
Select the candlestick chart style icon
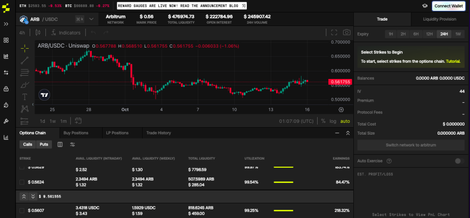pyautogui.click(x=38, y=32)
